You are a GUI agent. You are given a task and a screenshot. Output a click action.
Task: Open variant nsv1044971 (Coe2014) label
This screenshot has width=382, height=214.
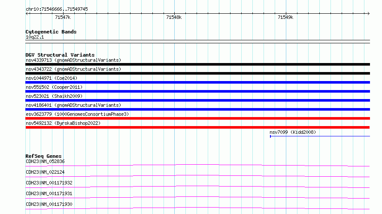click(52, 78)
